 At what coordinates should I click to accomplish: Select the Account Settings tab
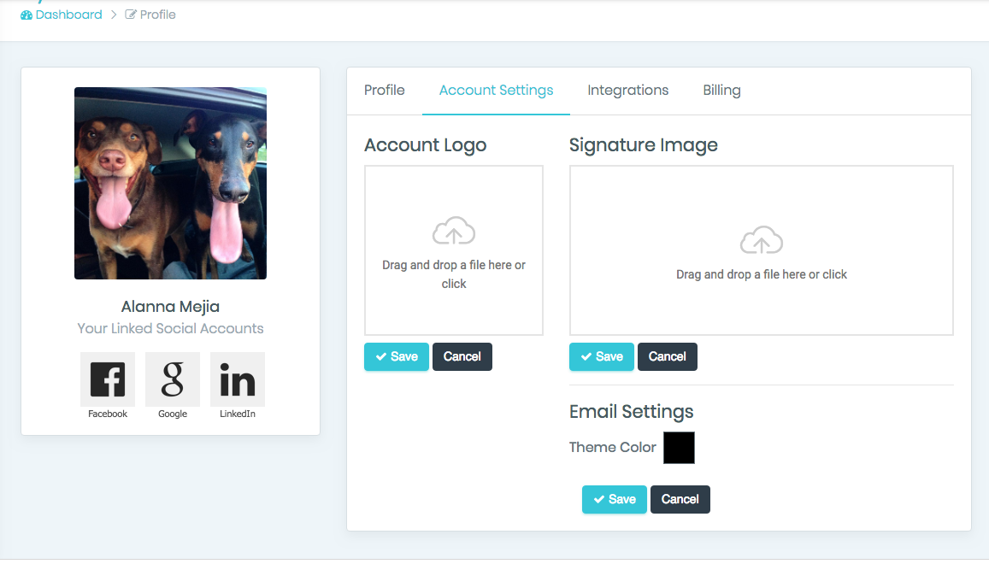tap(496, 91)
